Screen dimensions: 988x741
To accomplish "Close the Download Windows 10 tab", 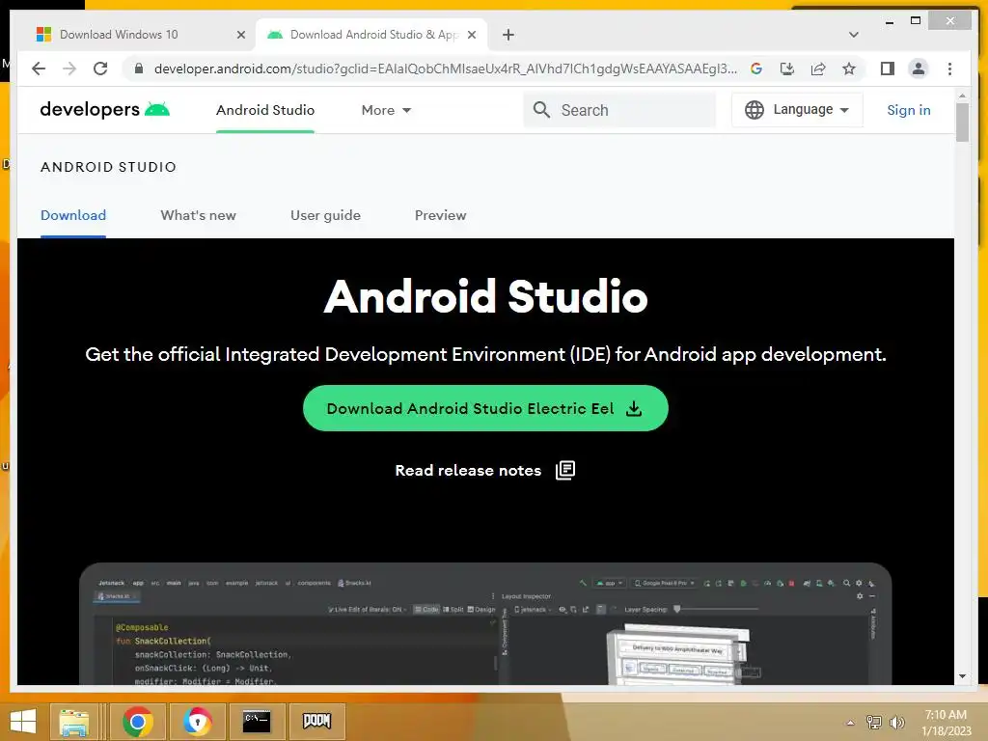I will (x=240, y=35).
